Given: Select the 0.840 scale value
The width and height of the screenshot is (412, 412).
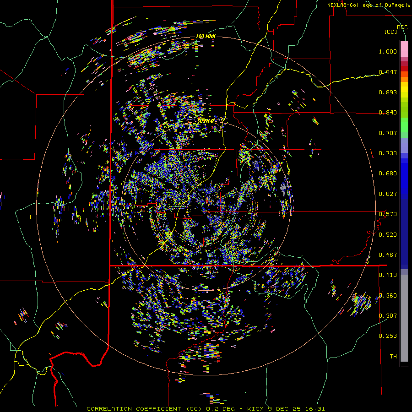Looking at the screenshot, I should point(388,113).
